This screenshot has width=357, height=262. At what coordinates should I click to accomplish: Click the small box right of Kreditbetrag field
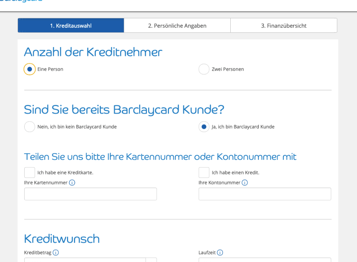pos(151,260)
